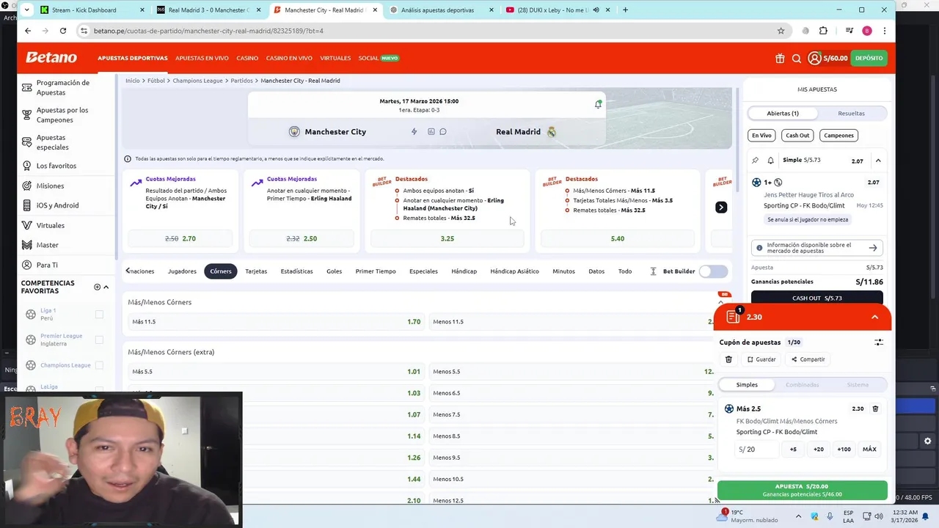Viewport: 939px width, 528px height.
Task: Click the stake amount input field
Action: tap(756, 450)
